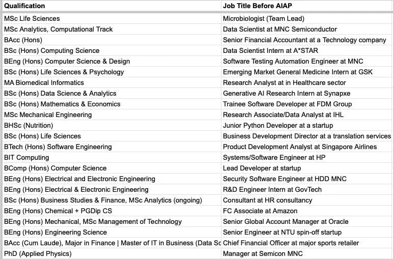Select the BTech (Hons) Software Engineering cell

[111, 147]
